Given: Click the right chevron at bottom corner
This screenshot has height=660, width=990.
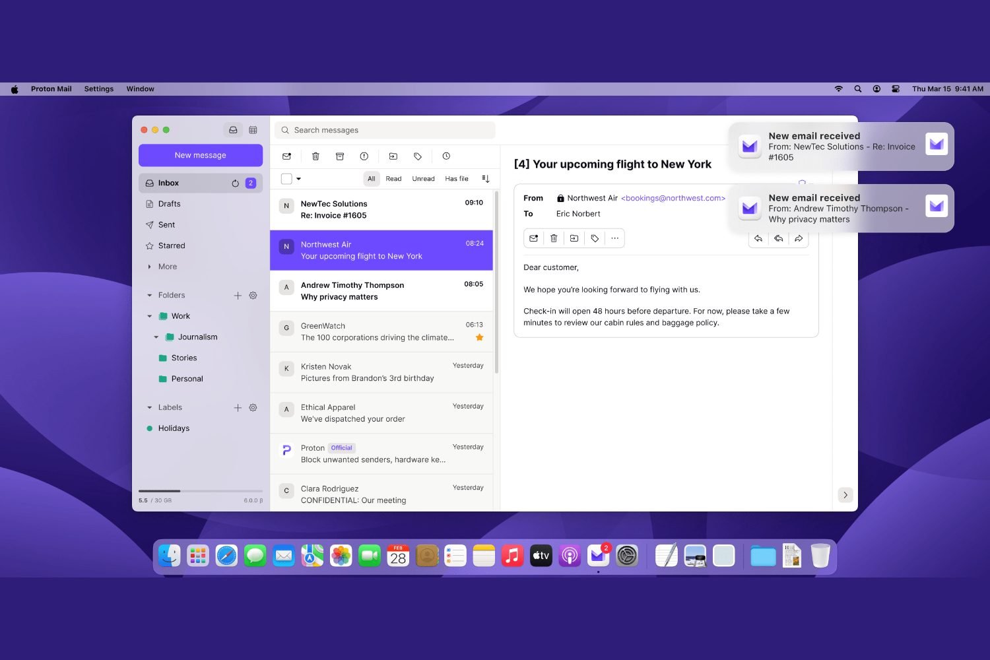Looking at the screenshot, I should point(845,495).
